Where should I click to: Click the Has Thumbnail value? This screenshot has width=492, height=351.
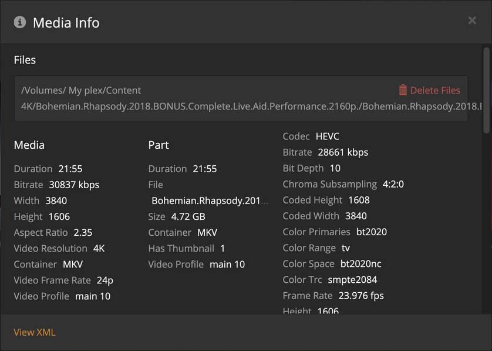click(x=223, y=248)
